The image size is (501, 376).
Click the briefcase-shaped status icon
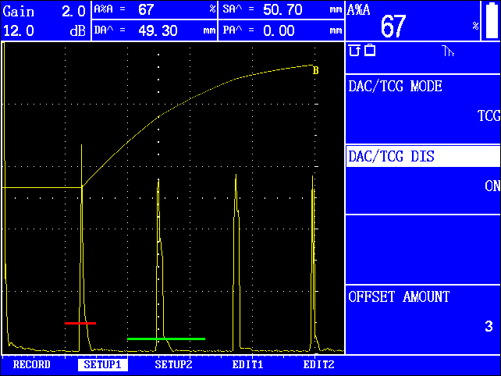click(x=370, y=51)
